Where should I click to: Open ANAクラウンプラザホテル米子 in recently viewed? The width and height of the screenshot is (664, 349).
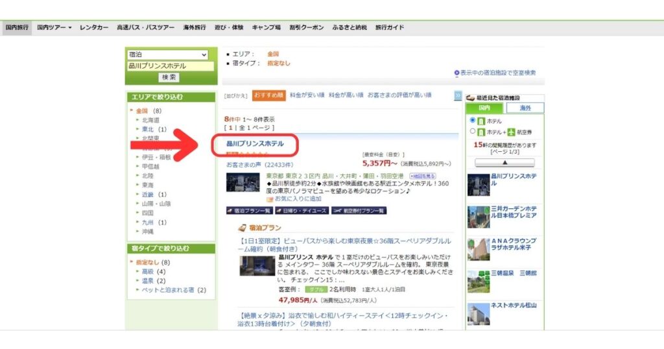tap(514, 245)
